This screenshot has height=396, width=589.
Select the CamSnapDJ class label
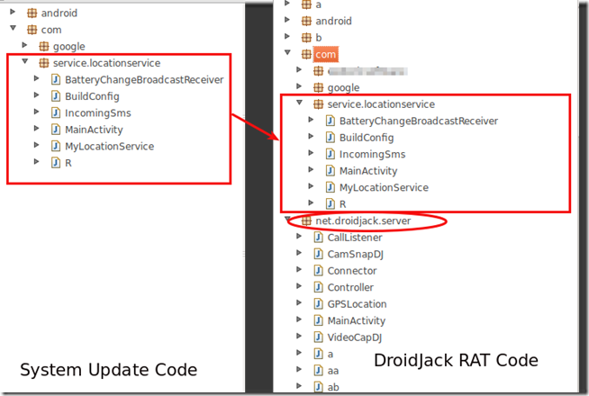coord(356,255)
